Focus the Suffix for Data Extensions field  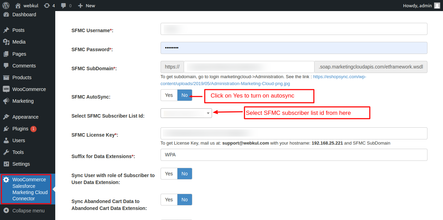[294, 155]
